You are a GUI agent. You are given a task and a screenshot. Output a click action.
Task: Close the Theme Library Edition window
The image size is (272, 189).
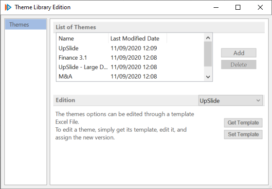pos(260,7)
